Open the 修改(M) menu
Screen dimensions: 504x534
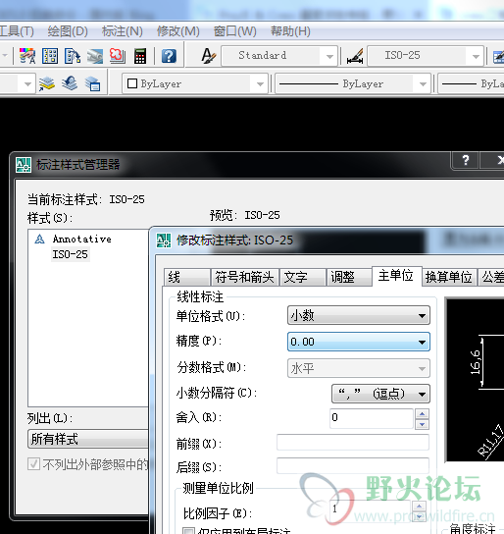177,31
